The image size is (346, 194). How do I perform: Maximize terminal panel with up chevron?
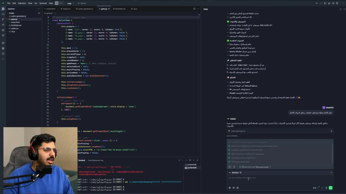[x=194, y=160]
